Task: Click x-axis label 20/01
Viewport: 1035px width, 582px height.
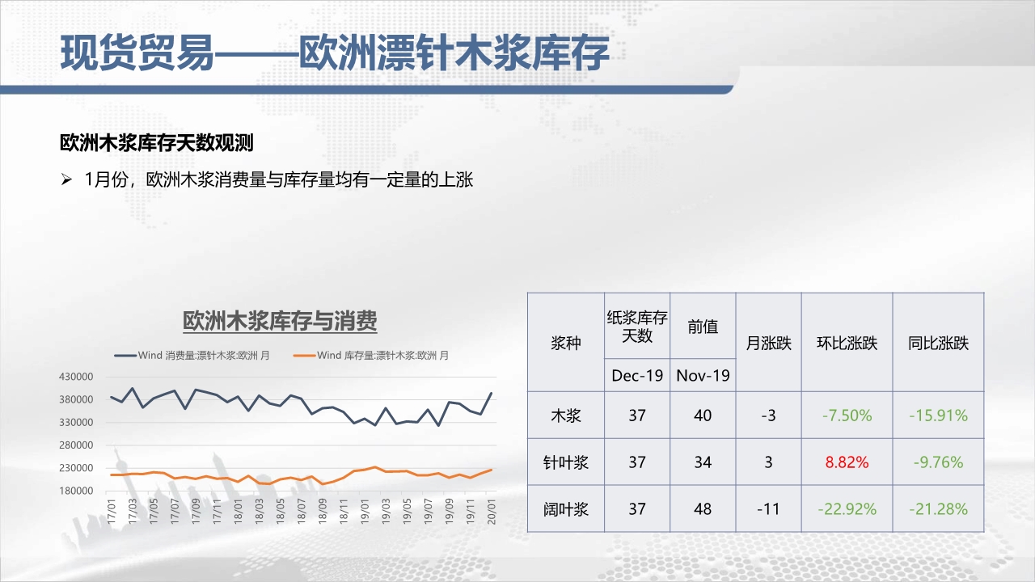Action: (x=492, y=512)
